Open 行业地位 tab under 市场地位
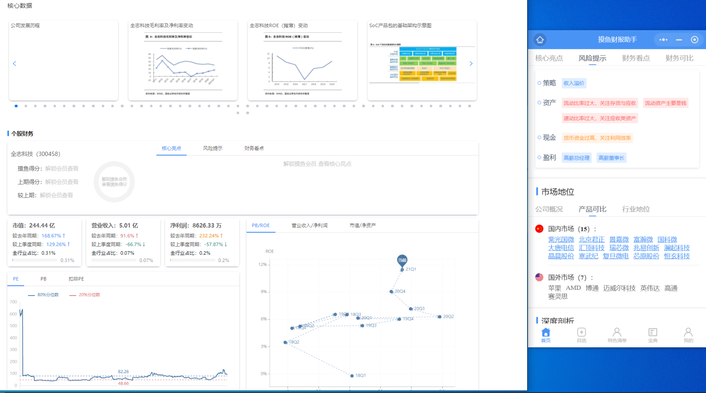This screenshot has height=393, width=706. point(636,209)
